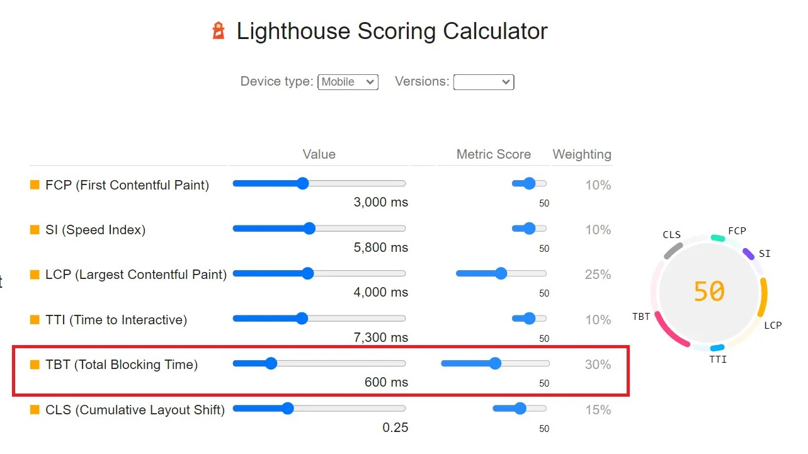Click the Lighthouse logo icon
The width and height of the screenshot is (808, 454).
coord(219,31)
